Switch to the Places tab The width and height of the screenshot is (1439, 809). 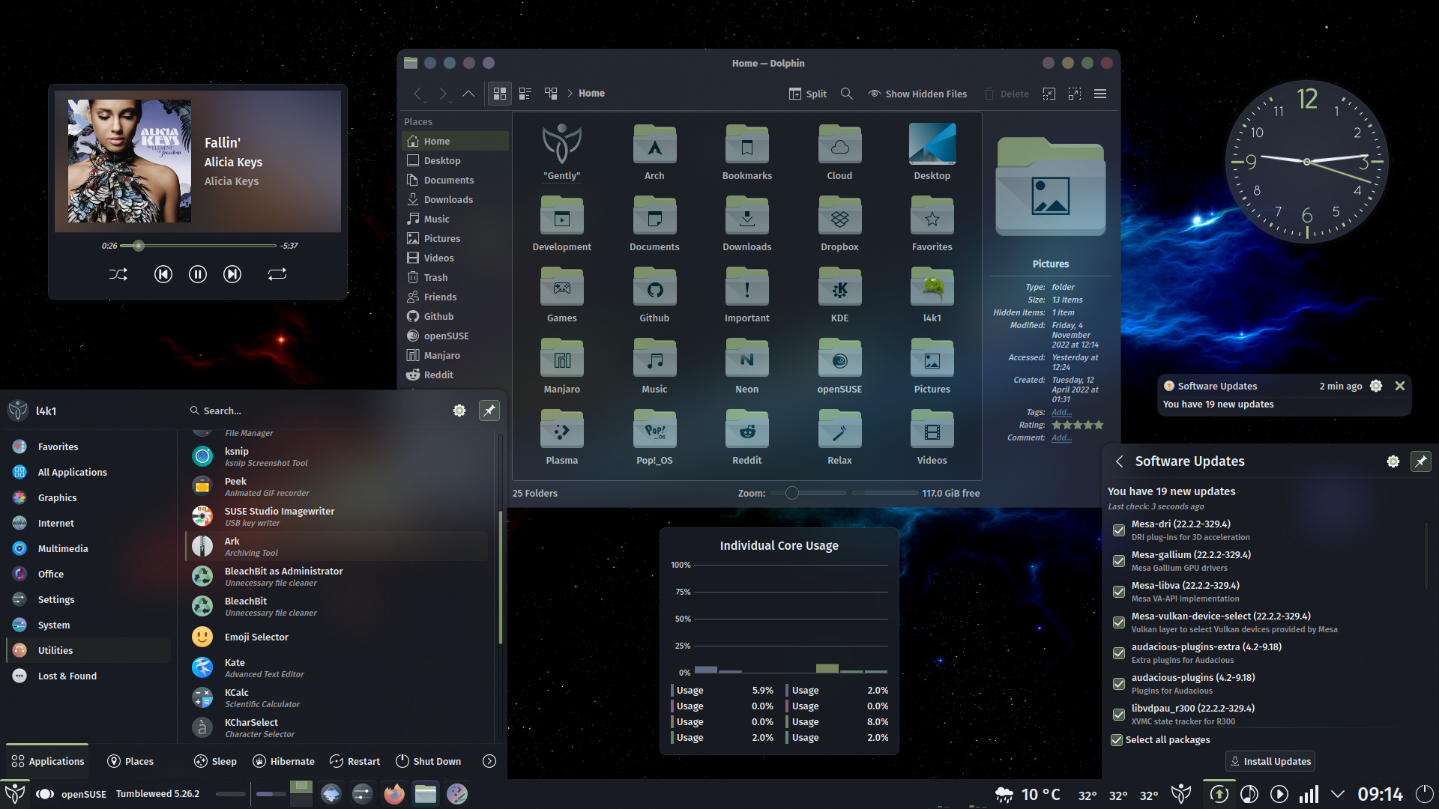point(130,761)
